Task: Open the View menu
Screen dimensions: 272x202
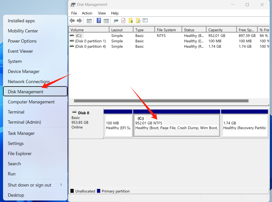Action: point(102,13)
